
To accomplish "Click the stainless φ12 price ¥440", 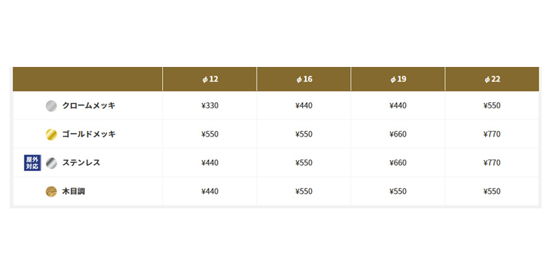I will [x=210, y=163].
